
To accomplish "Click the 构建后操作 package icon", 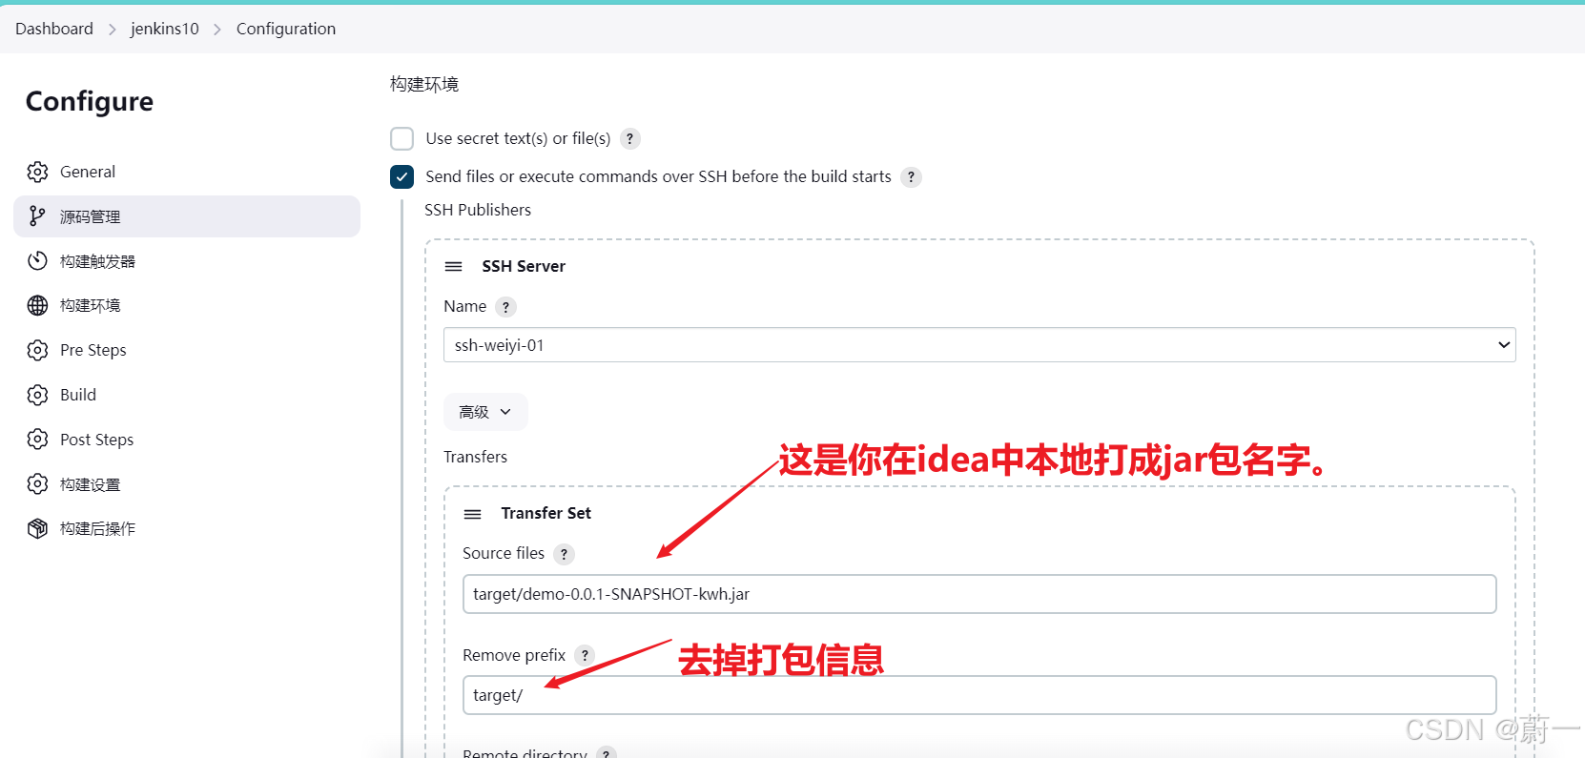I will [37, 528].
